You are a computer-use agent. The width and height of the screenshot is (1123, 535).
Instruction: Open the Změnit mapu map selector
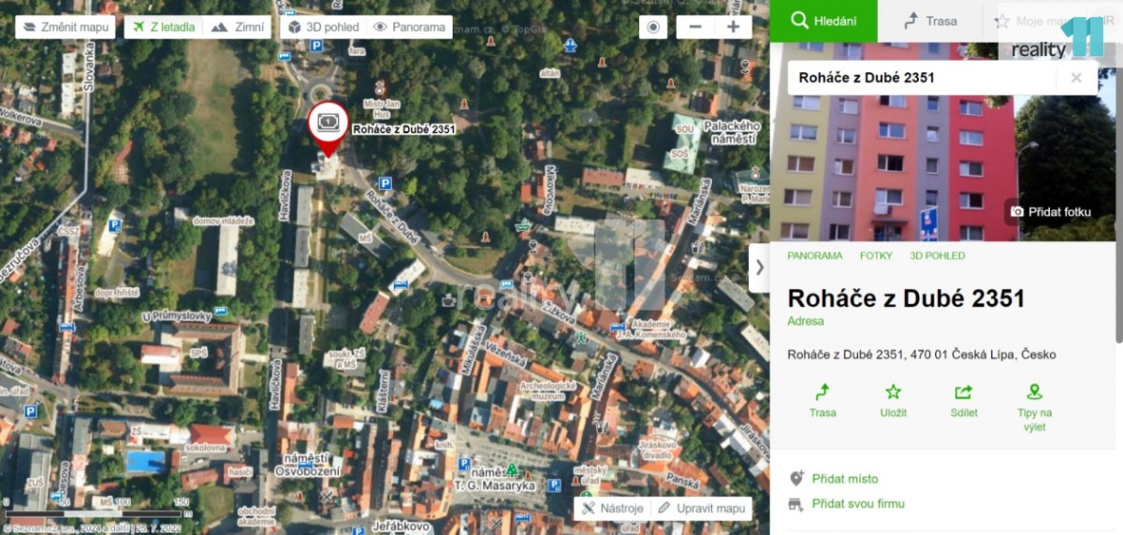click(x=66, y=27)
